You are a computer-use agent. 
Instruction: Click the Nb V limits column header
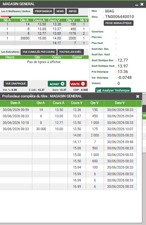pos(84,20)
